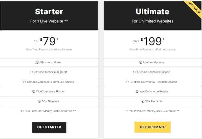Viewport: 202px width, 139px height.
Task: Click the Starter plan title
Action: 49,12
